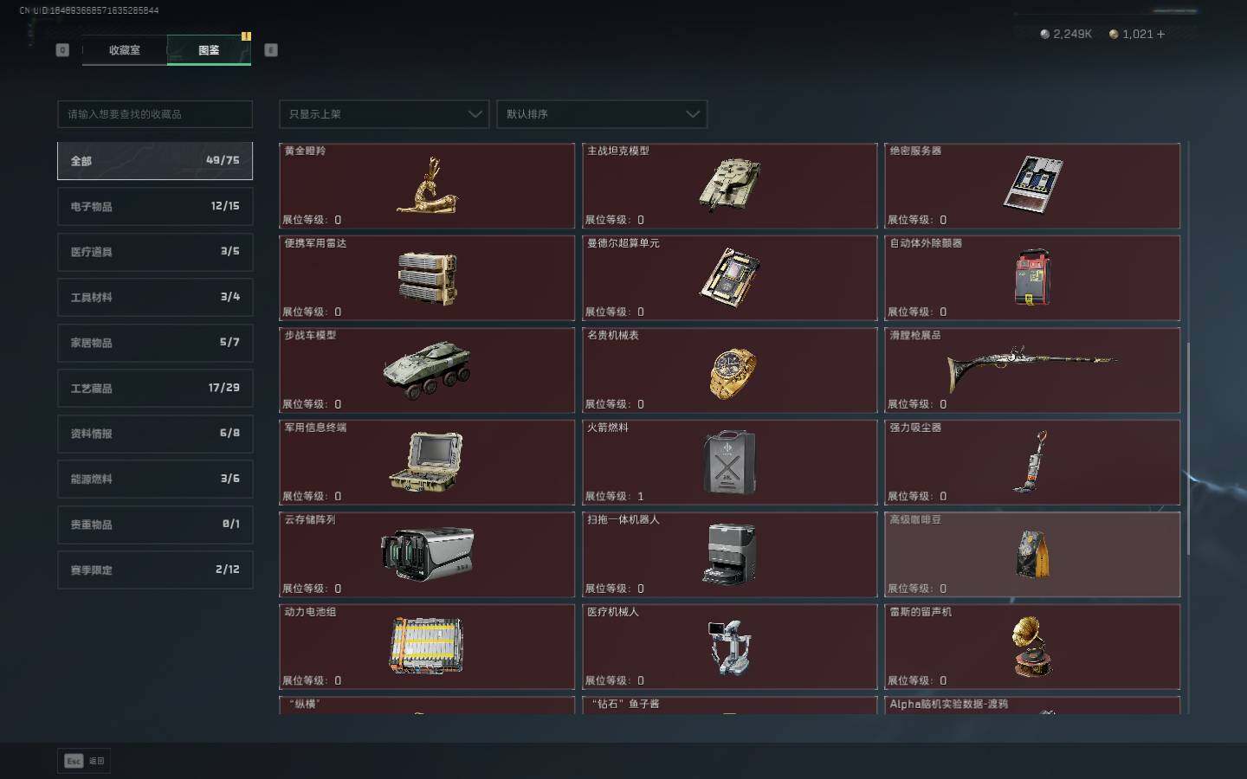Click the E key hint icon
Image resolution: width=1247 pixels, height=779 pixels.
click(271, 50)
